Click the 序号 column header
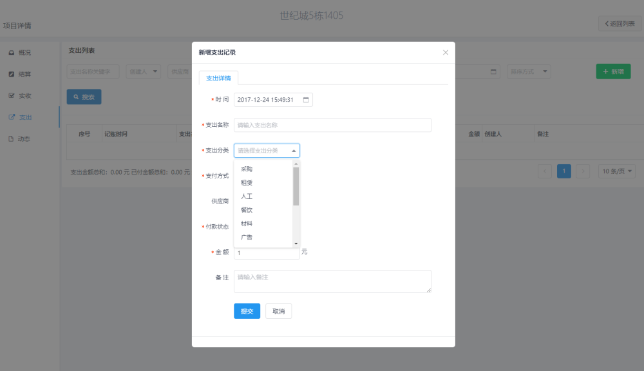This screenshot has width=644, height=371. click(x=84, y=134)
